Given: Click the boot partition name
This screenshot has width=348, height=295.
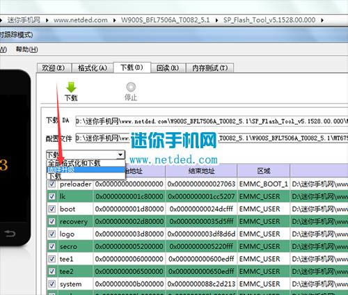Looking at the screenshot, I should (x=68, y=209).
